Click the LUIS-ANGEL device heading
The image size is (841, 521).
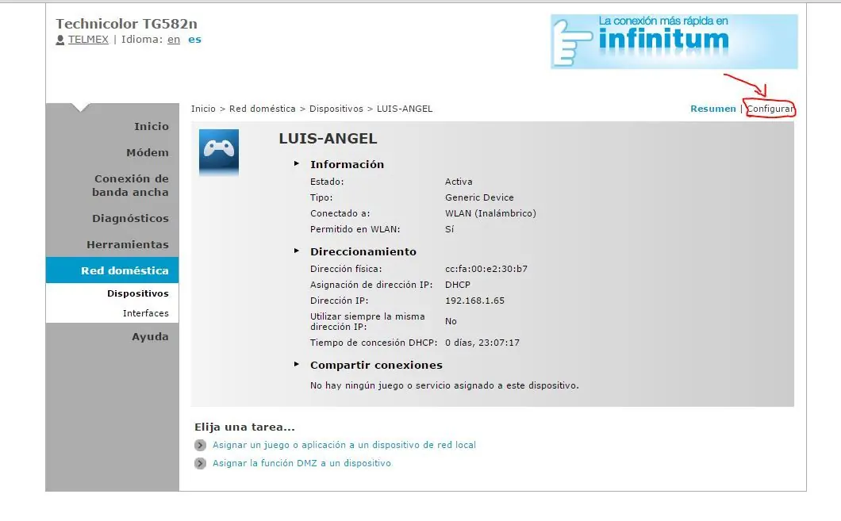(x=328, y=138)
